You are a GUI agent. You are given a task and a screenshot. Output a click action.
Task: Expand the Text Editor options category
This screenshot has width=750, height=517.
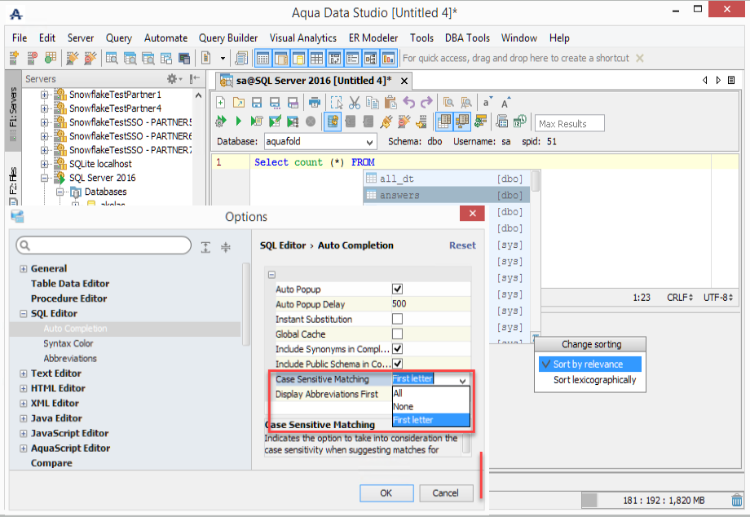pos(23,373)
